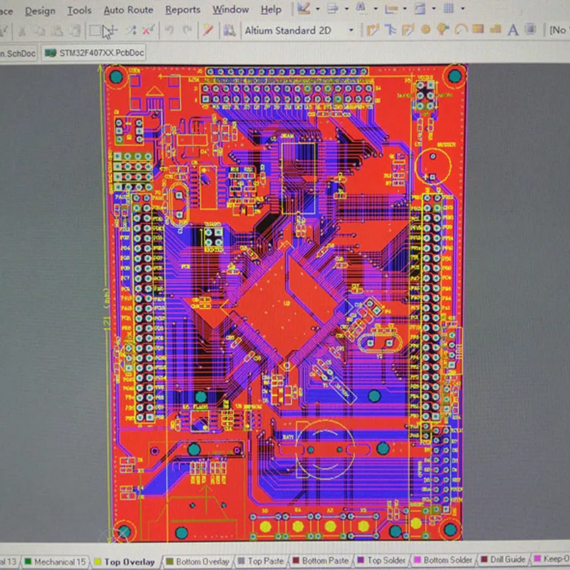
Task: Select the interactive route connections tool
Action: click(x=372, y=30)
